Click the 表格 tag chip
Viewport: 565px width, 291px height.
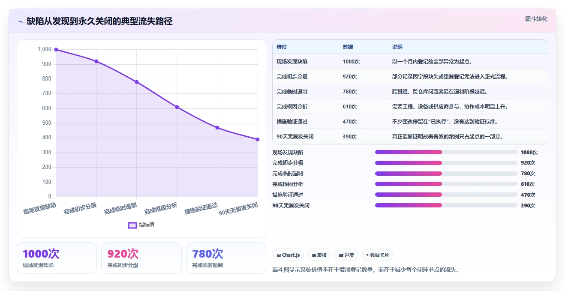coord(319,255)
